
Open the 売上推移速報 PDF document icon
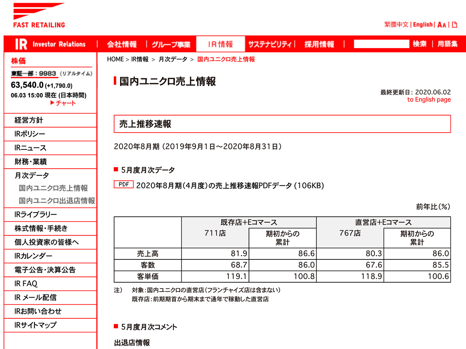(124, 184)
